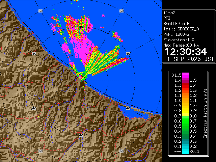
Task: Select the SEAICE2_A_W product name
Action: coord(177,23)
